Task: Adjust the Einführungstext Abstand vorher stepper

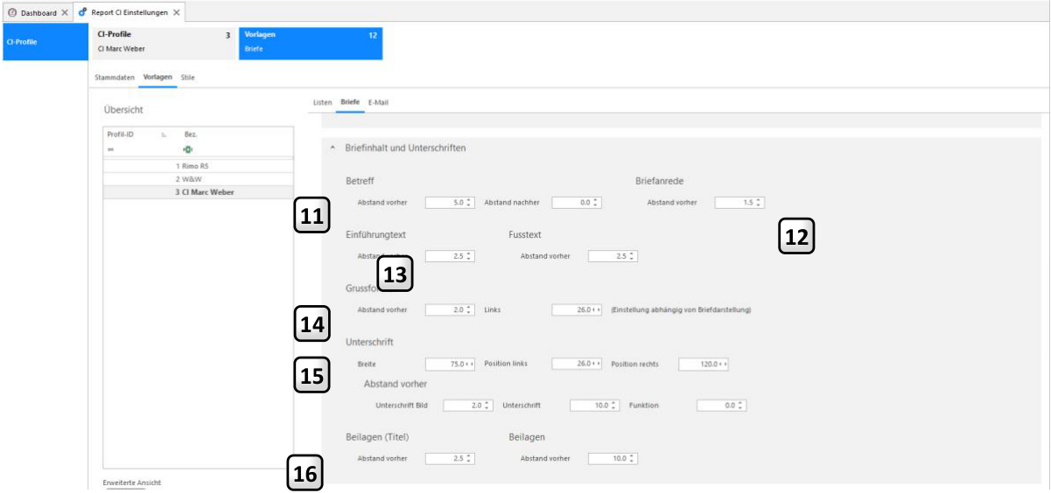Action: [469, 256]
